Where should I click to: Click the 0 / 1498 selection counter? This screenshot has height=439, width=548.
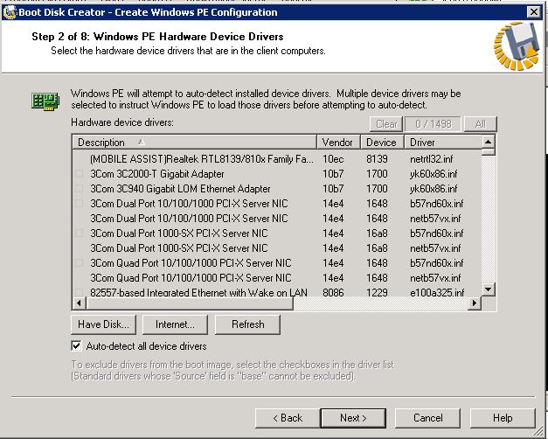pos(433,124)
